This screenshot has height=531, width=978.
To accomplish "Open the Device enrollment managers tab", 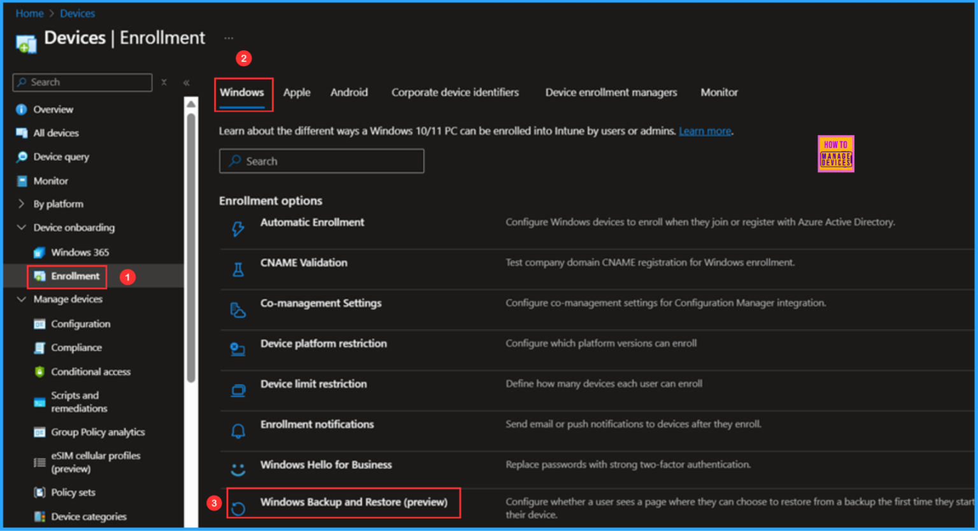I will (x=611, y=92).
